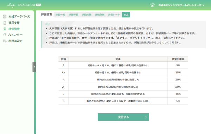Viewport: 211px width, 134px height.
Task: Select the 設定 tab
Action: pyautogui.click(x=126, y=15)
